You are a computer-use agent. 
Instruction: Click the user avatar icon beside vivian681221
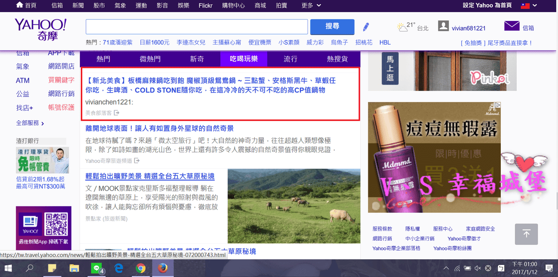pos(443,26)
